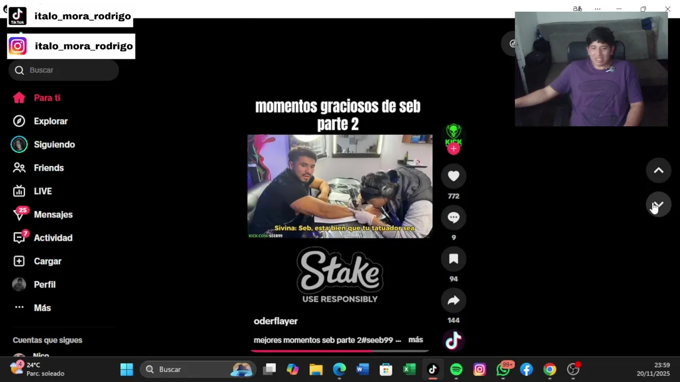Open Mensajes with 25 badge
Image resolution: width=680 pixels, height=382 pixels.
tap(42, 214)
